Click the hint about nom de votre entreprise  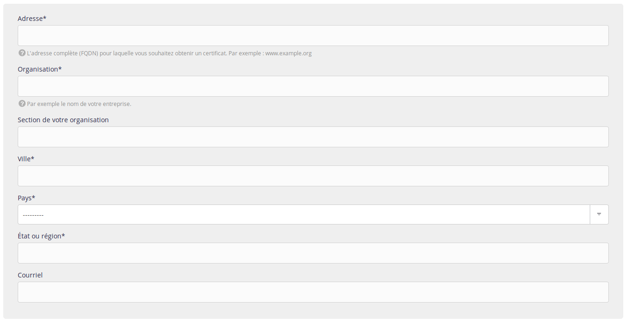(x=79, y=104)
